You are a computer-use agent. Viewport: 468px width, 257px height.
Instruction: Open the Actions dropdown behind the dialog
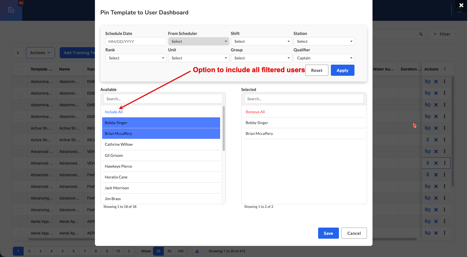(41, 53)
